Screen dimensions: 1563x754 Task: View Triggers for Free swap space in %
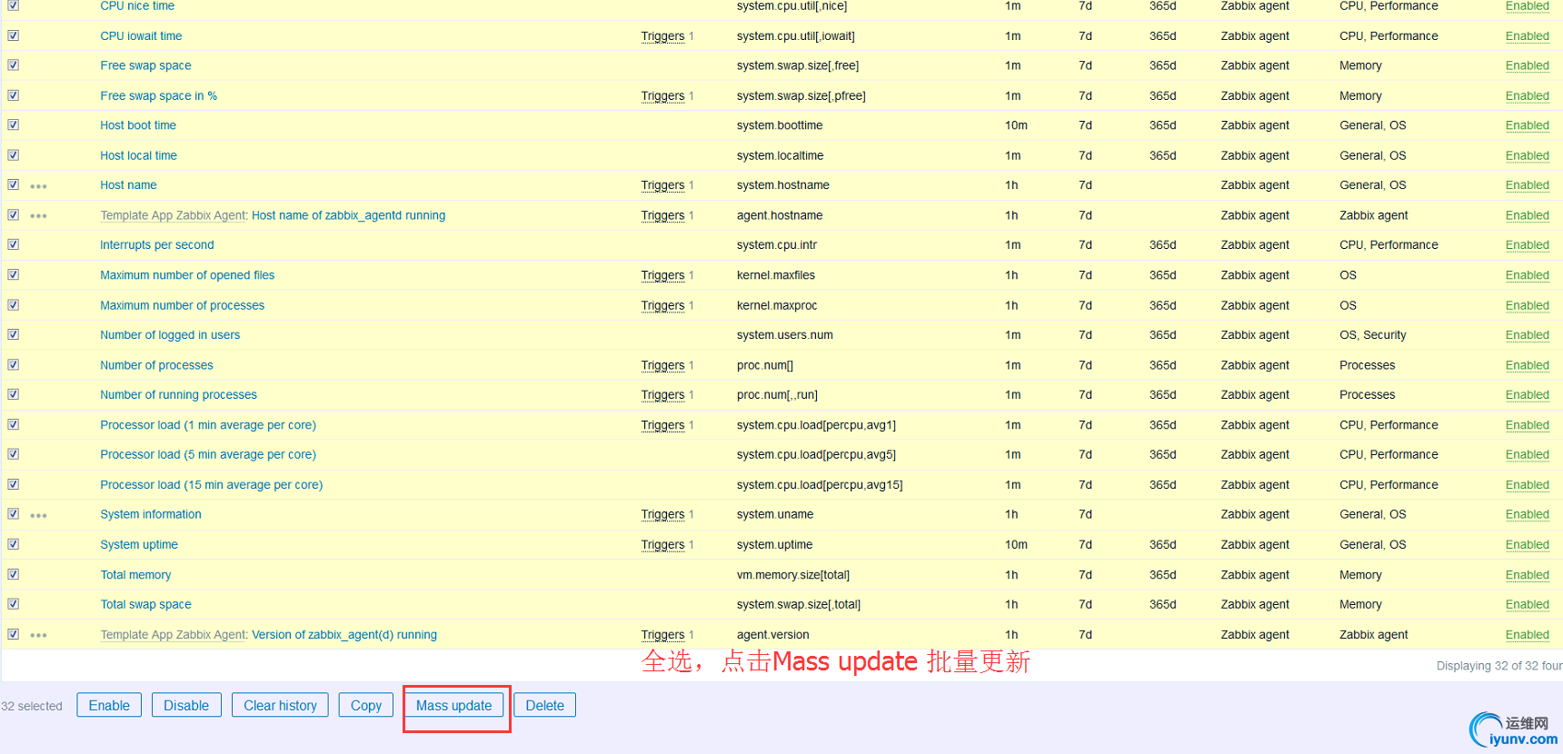[662, 95]
